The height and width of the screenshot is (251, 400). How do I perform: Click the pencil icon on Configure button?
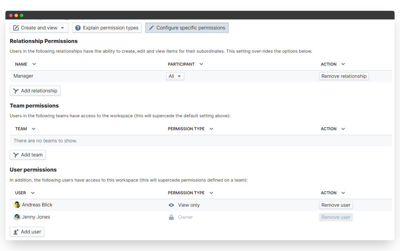(x=151, y=28)
